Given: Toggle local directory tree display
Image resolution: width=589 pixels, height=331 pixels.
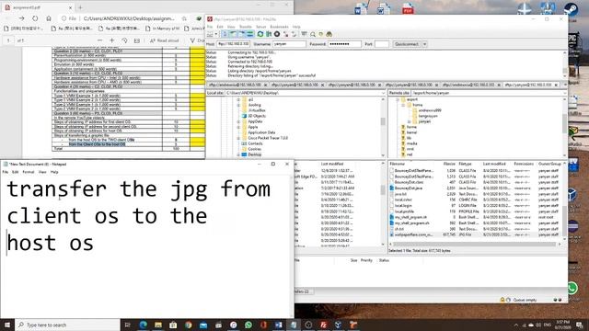Looking at the screenshot, I should tap(233, 34).
